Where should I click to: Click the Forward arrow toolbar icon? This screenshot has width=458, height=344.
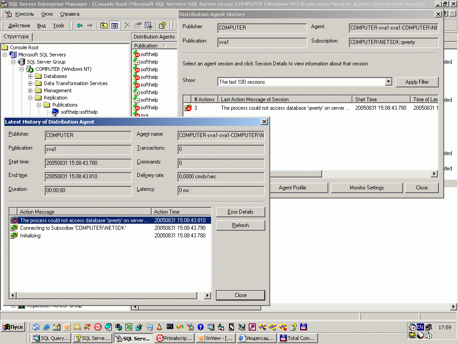pos(90,26)
